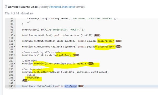Click the "Contract Source Code" heading

[x=23, y=7]
